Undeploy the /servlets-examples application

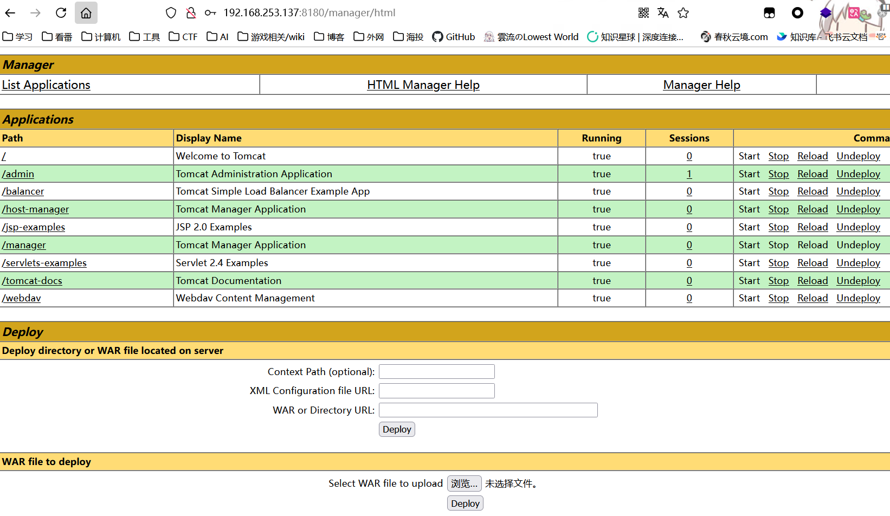pyautogui.click(x=858, y=263)
